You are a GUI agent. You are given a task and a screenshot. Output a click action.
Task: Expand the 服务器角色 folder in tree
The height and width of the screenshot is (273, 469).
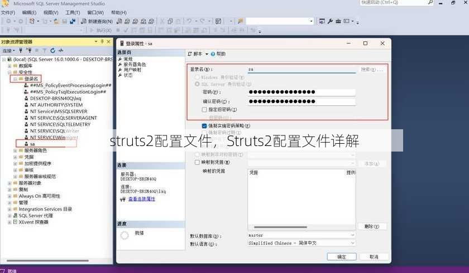point(15,150)
